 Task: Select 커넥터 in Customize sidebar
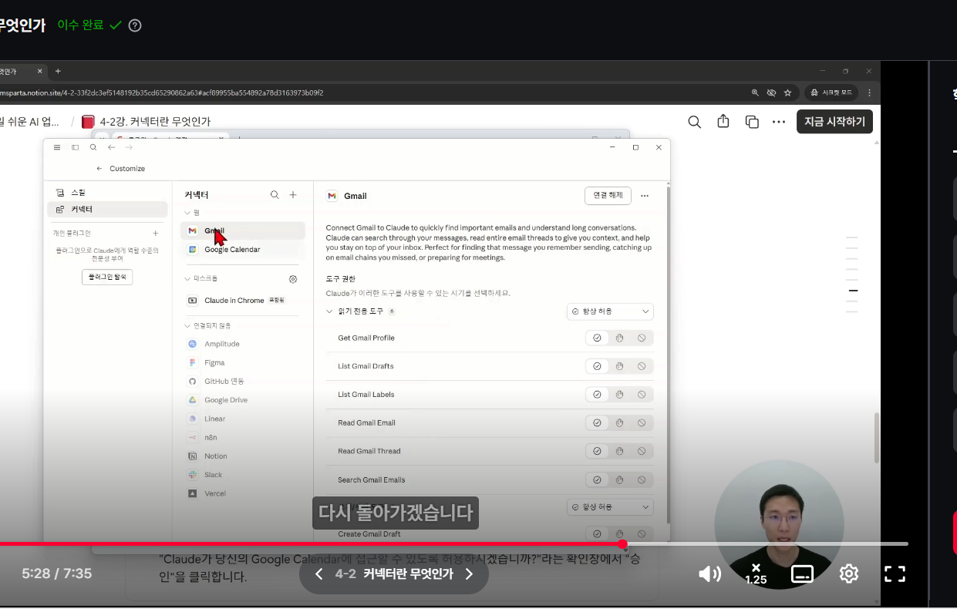coord(106,209)
